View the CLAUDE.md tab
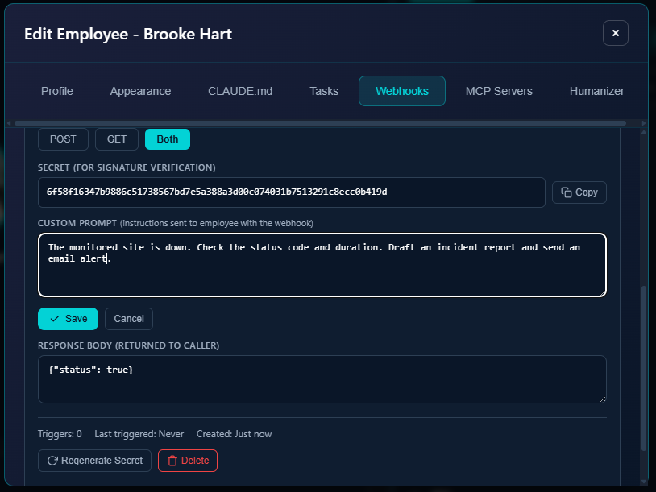Image resolution: width=656 pixels, height=492 pixels. (x=239, y=91)
